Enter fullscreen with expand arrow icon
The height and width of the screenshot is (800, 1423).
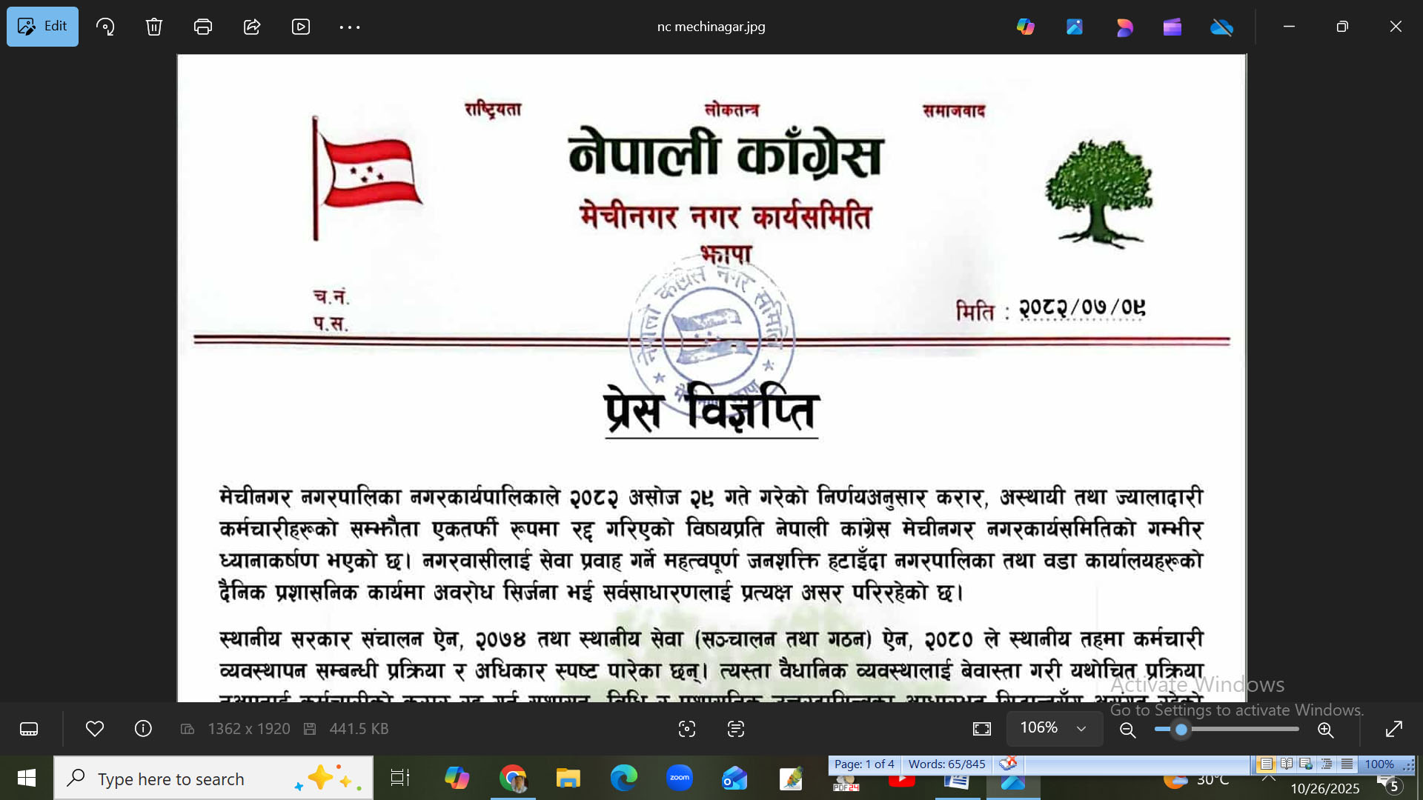click(1394, 729)
